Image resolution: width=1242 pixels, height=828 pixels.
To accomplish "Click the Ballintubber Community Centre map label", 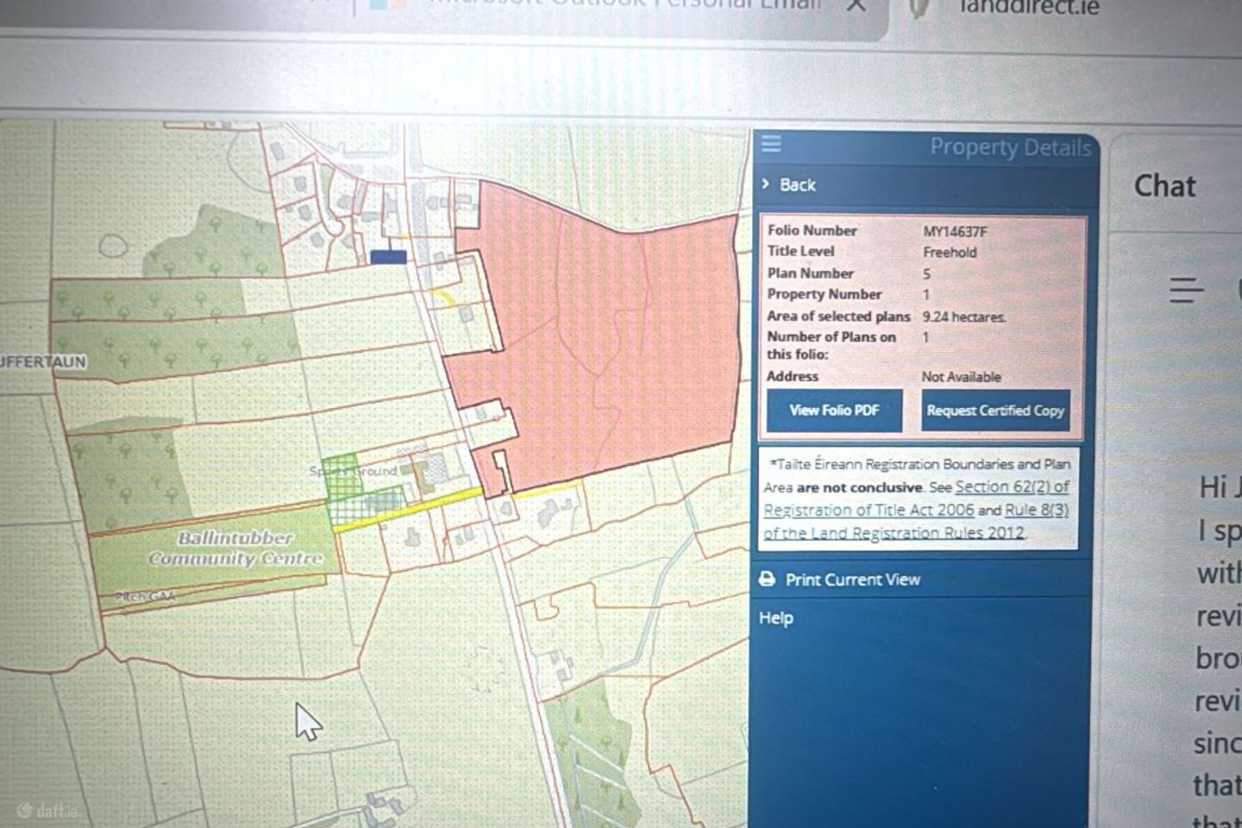I will click(235, 549).
